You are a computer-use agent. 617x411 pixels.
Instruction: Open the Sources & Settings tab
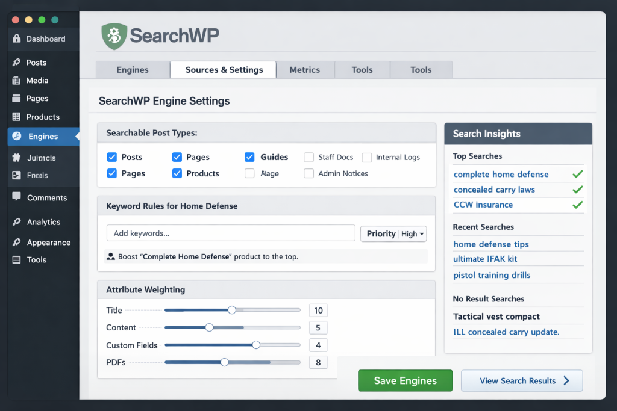tap(224, 70)
